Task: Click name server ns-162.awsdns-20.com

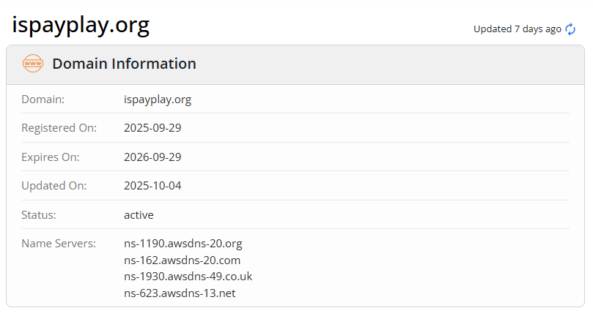Action: coord(182,260)
